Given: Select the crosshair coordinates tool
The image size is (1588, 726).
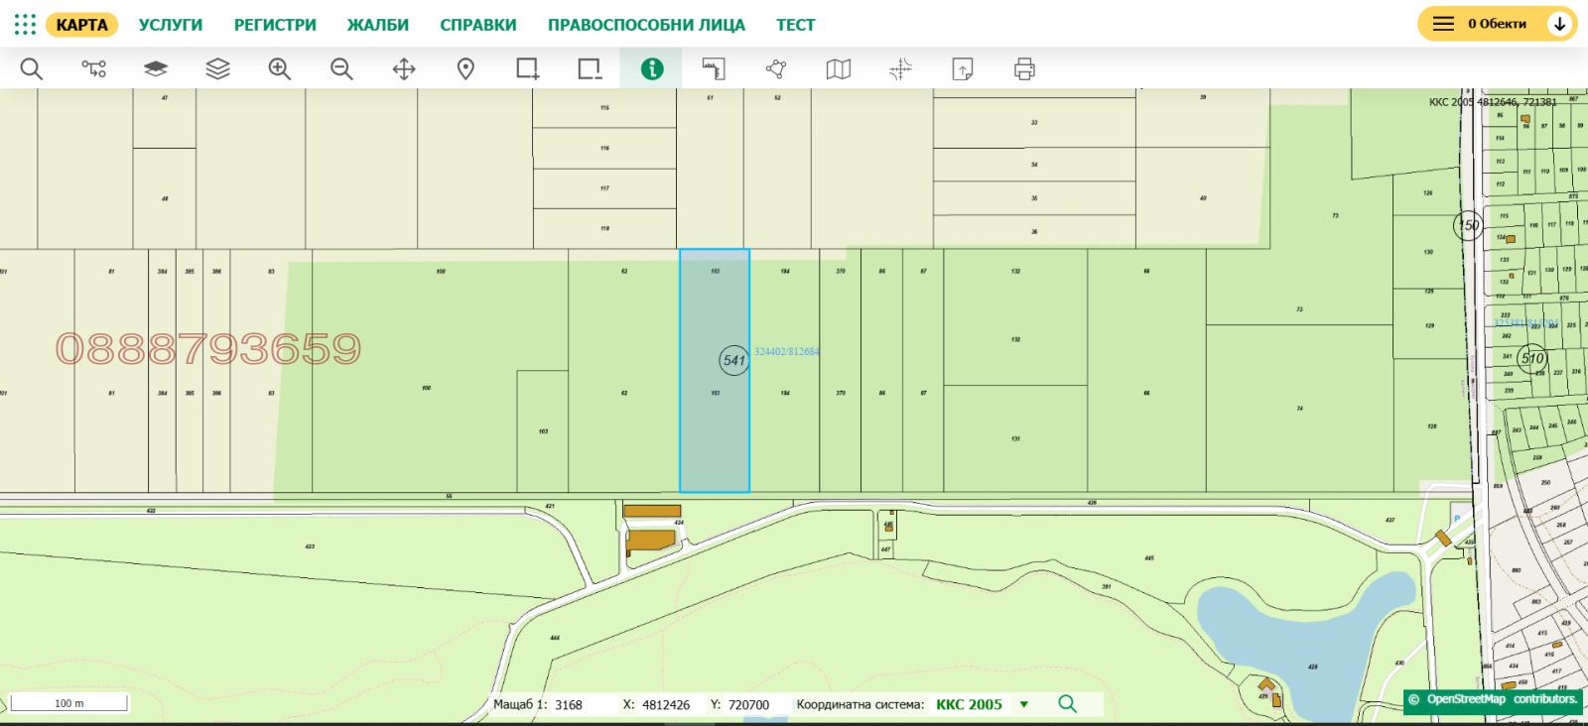Looking at the screenshot, I should (900, 68).
